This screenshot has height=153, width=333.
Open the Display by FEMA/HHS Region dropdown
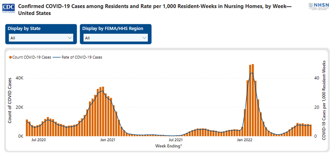pyautogui.click(x=115, y=38)
